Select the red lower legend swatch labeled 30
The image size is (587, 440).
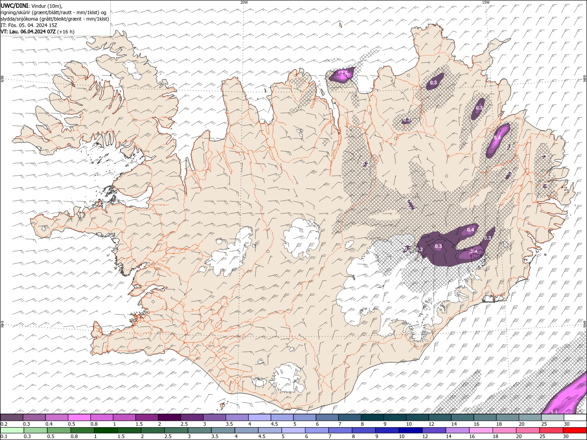tap(575, 430)
